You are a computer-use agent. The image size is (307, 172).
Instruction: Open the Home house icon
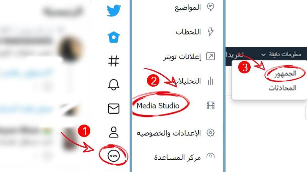click(114, 37)
